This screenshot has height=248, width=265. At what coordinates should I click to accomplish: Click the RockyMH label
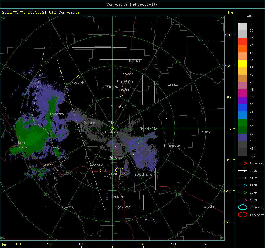(x=78, y=83)
